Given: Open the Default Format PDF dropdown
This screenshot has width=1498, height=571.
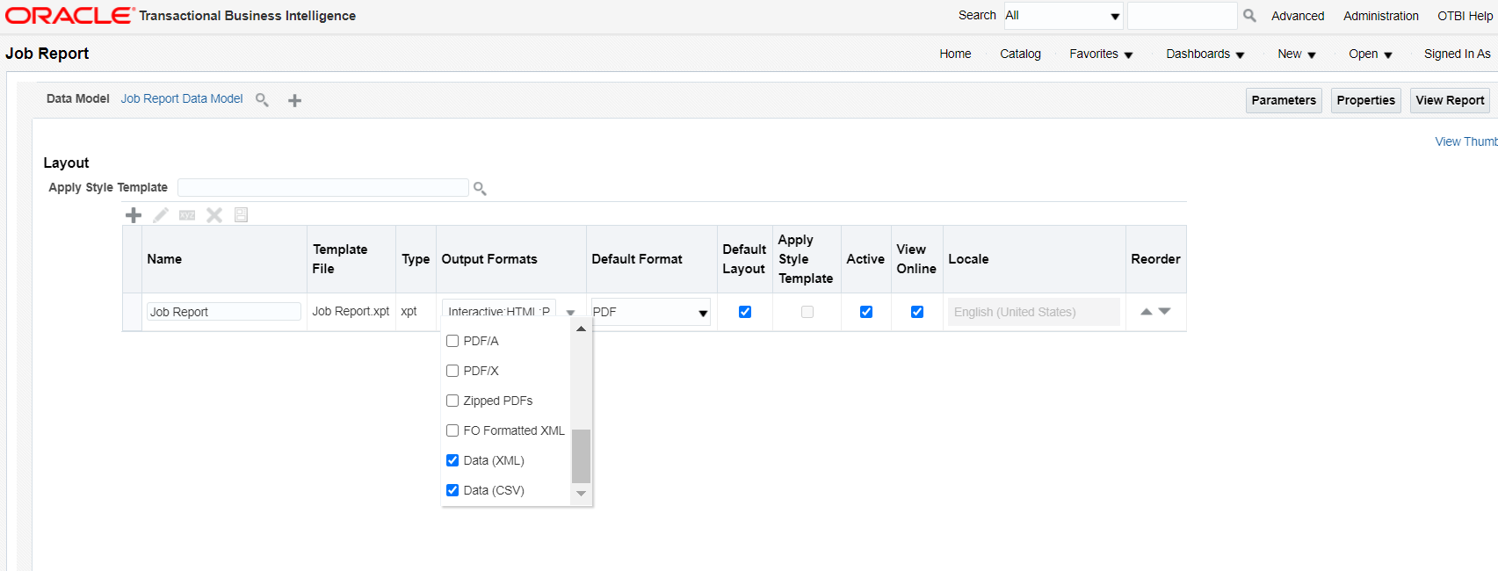Looking at the screenshot, I should coord(650,312).
